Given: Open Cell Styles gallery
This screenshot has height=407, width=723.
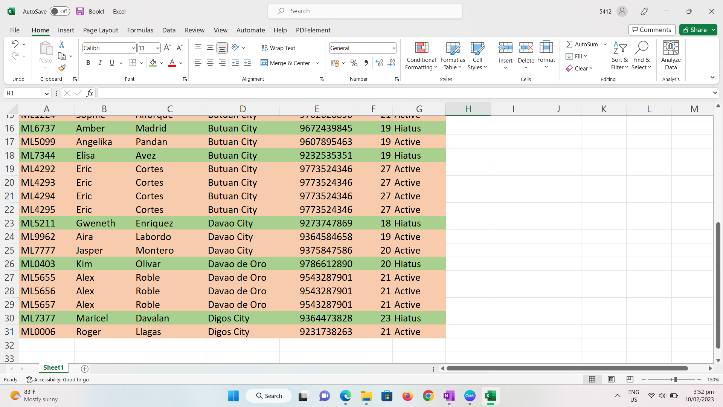Looking at the screenshot, I should click(477, 55).
